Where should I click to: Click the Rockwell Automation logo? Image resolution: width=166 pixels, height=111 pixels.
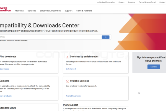click(6, 9)
